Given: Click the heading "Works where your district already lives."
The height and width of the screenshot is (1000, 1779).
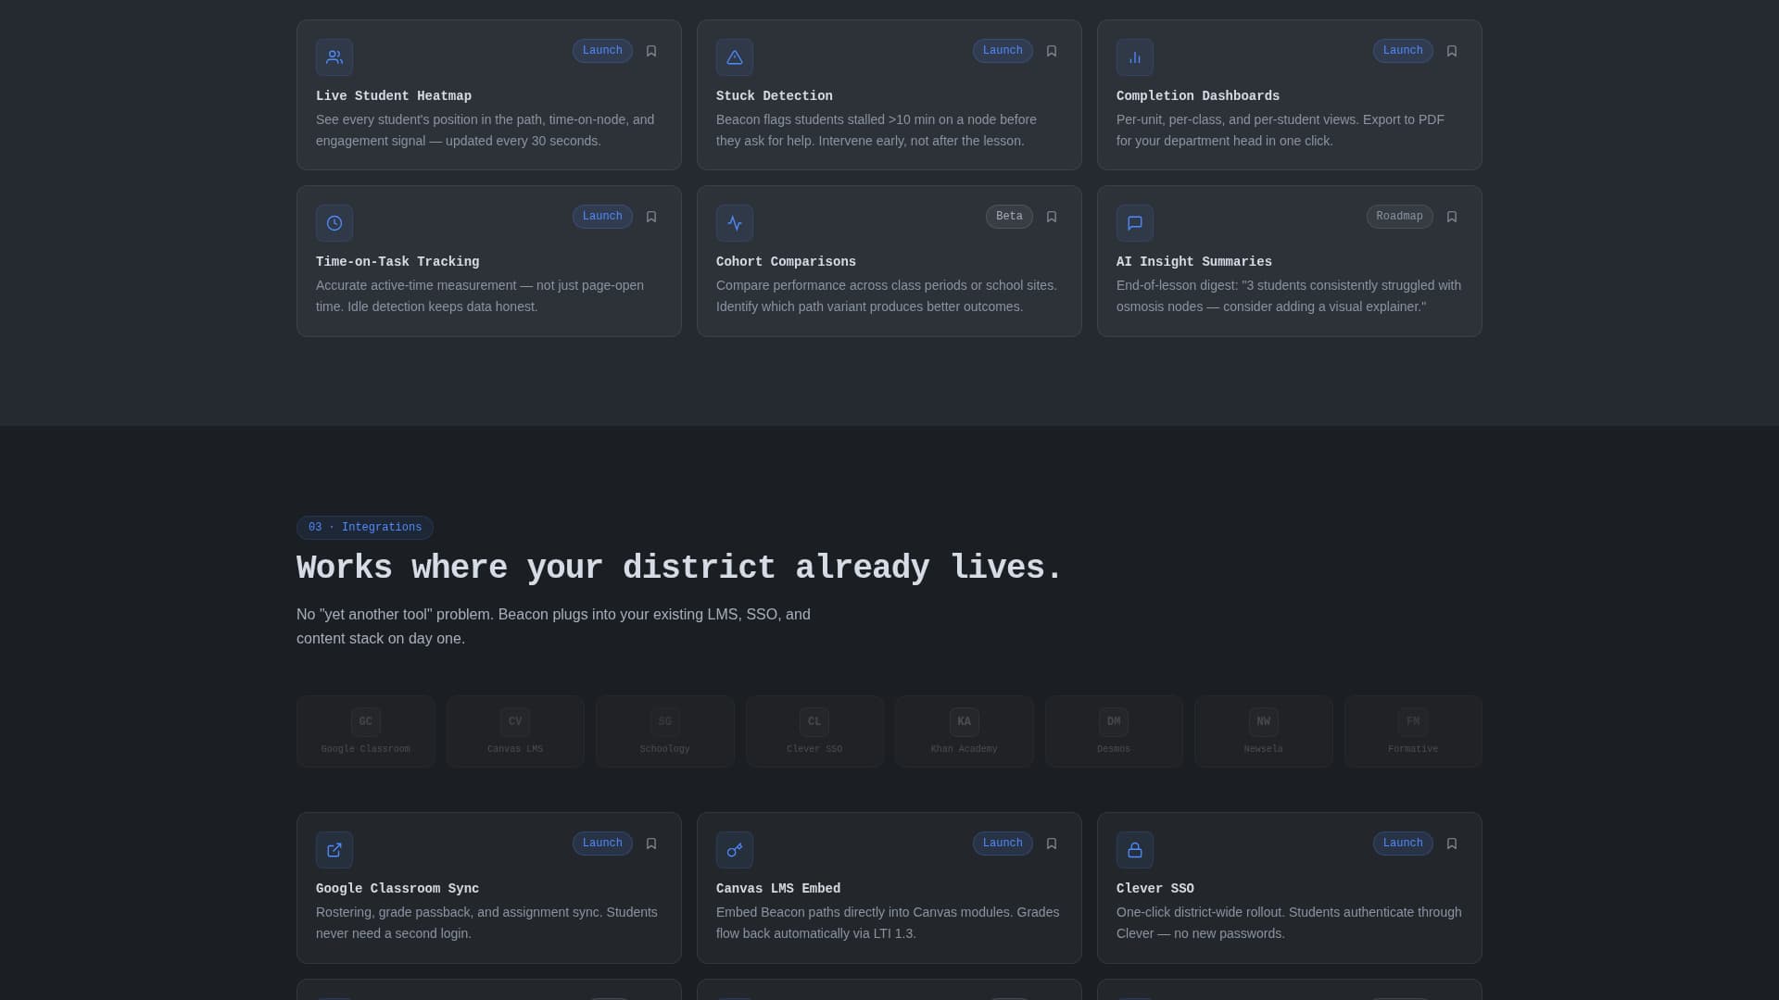Looking at the screenshot, I should coord(679,569).
